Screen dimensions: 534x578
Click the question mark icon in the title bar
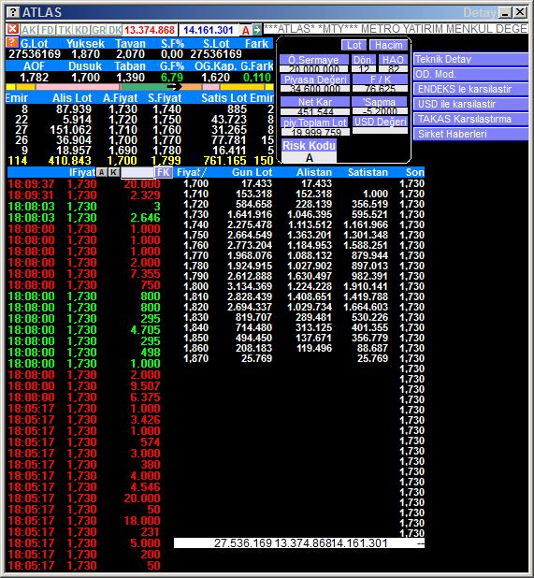tap(12, 12)
